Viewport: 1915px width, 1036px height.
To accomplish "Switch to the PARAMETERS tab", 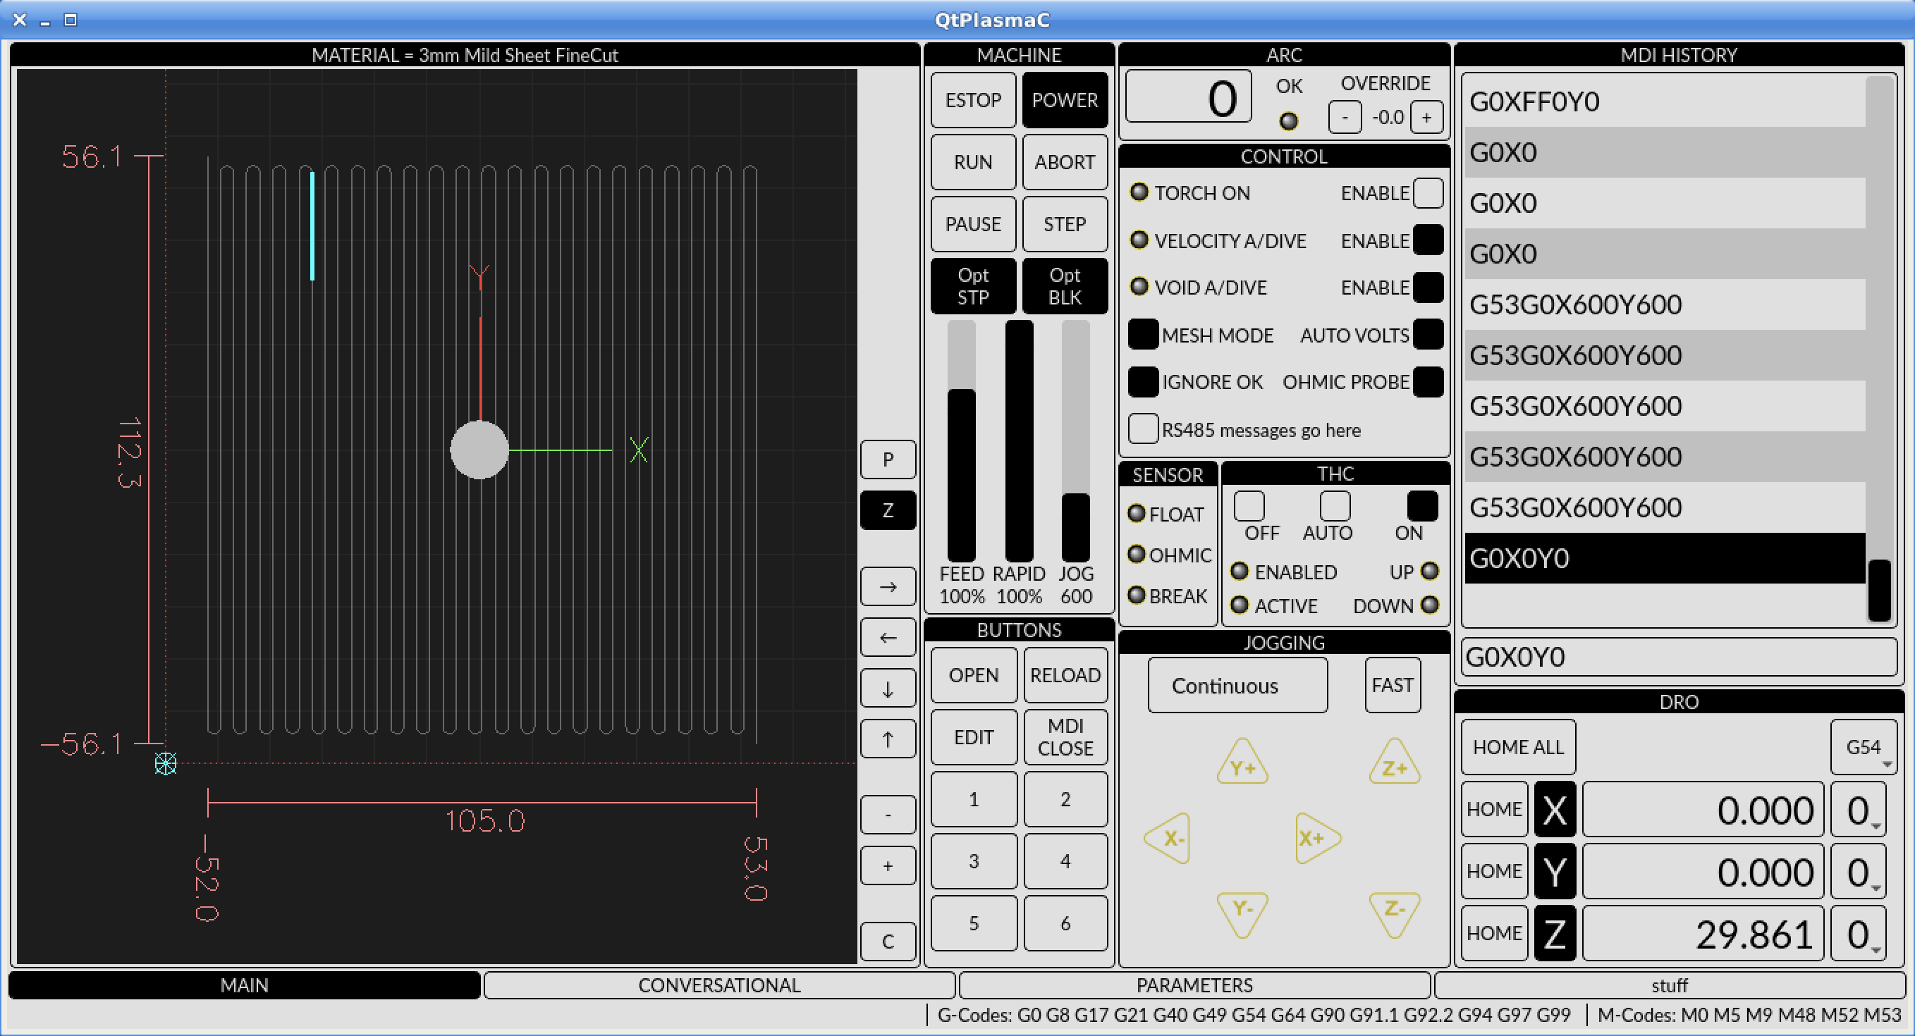I will [x=1194, y=985].
